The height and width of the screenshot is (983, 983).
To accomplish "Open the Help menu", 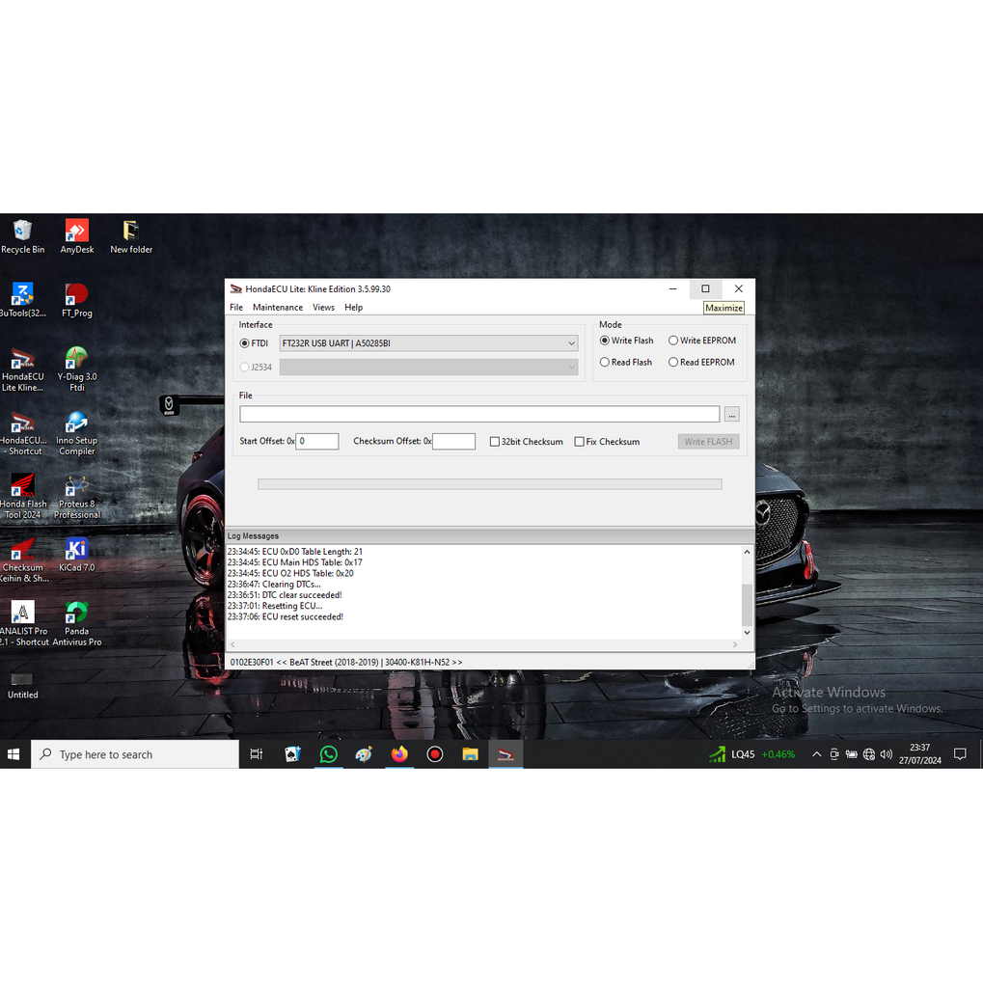I will coord(354,307).
